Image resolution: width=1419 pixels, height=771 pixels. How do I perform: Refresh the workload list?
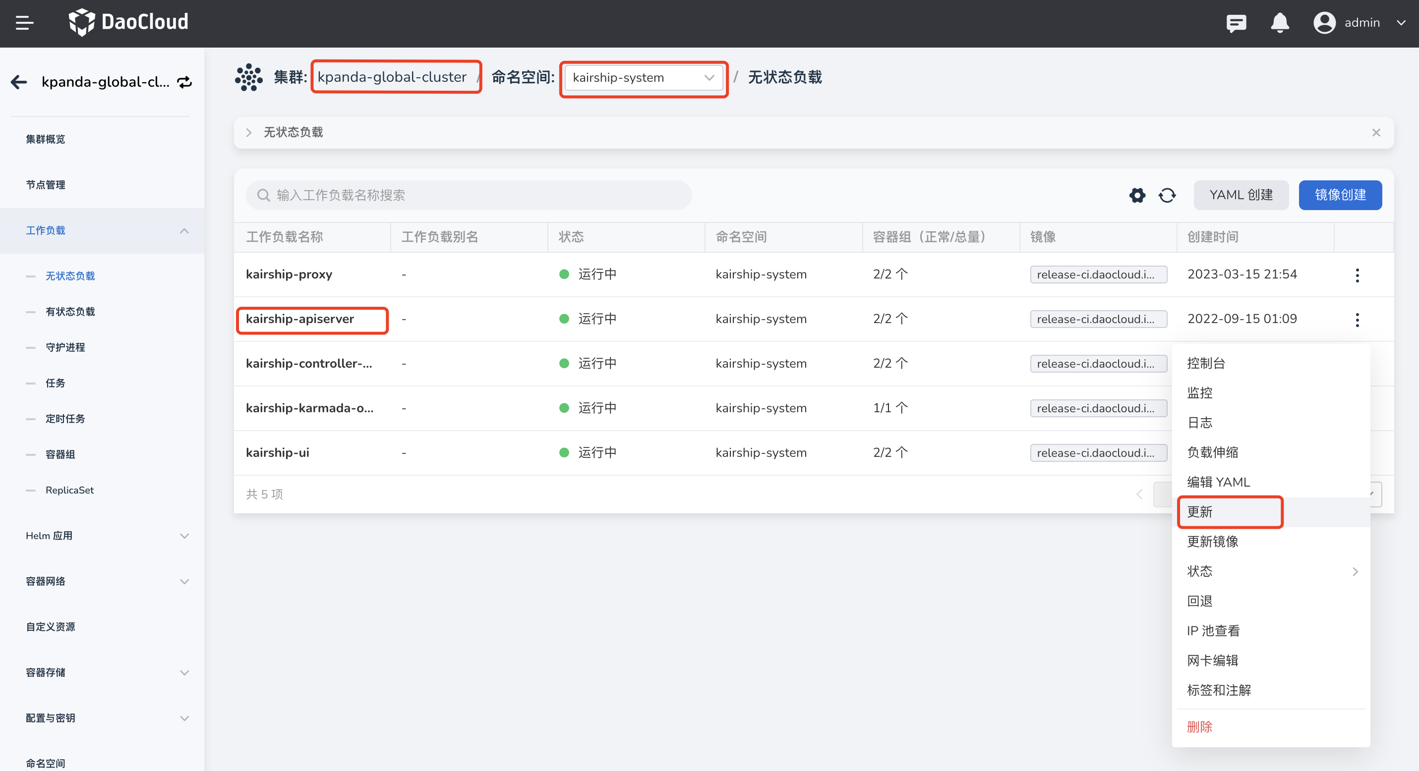point(1167,195)
